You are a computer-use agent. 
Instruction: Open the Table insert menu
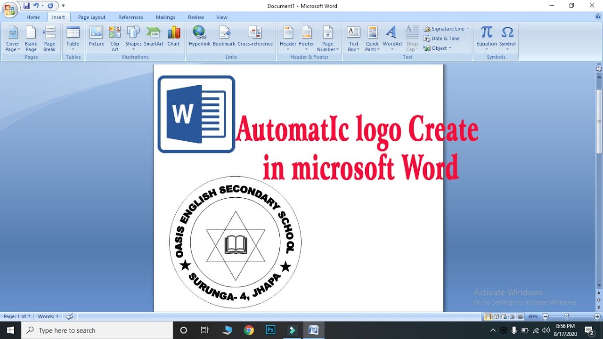pos(73,39)
